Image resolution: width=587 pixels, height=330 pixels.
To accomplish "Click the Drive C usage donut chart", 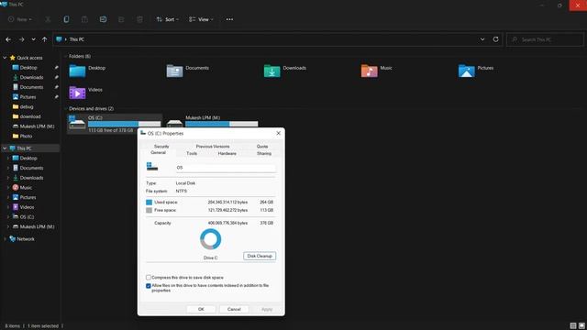I will 211,239.
